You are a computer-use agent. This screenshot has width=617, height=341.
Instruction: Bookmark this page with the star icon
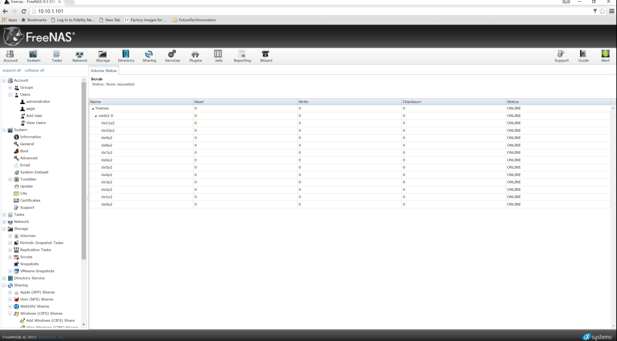tap(602, 11)
